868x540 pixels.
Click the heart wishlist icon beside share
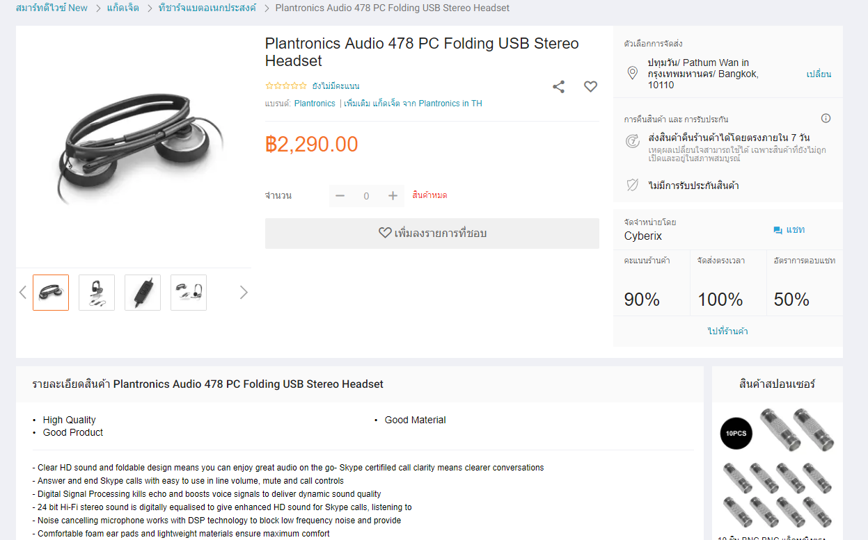tap(590, 87)
